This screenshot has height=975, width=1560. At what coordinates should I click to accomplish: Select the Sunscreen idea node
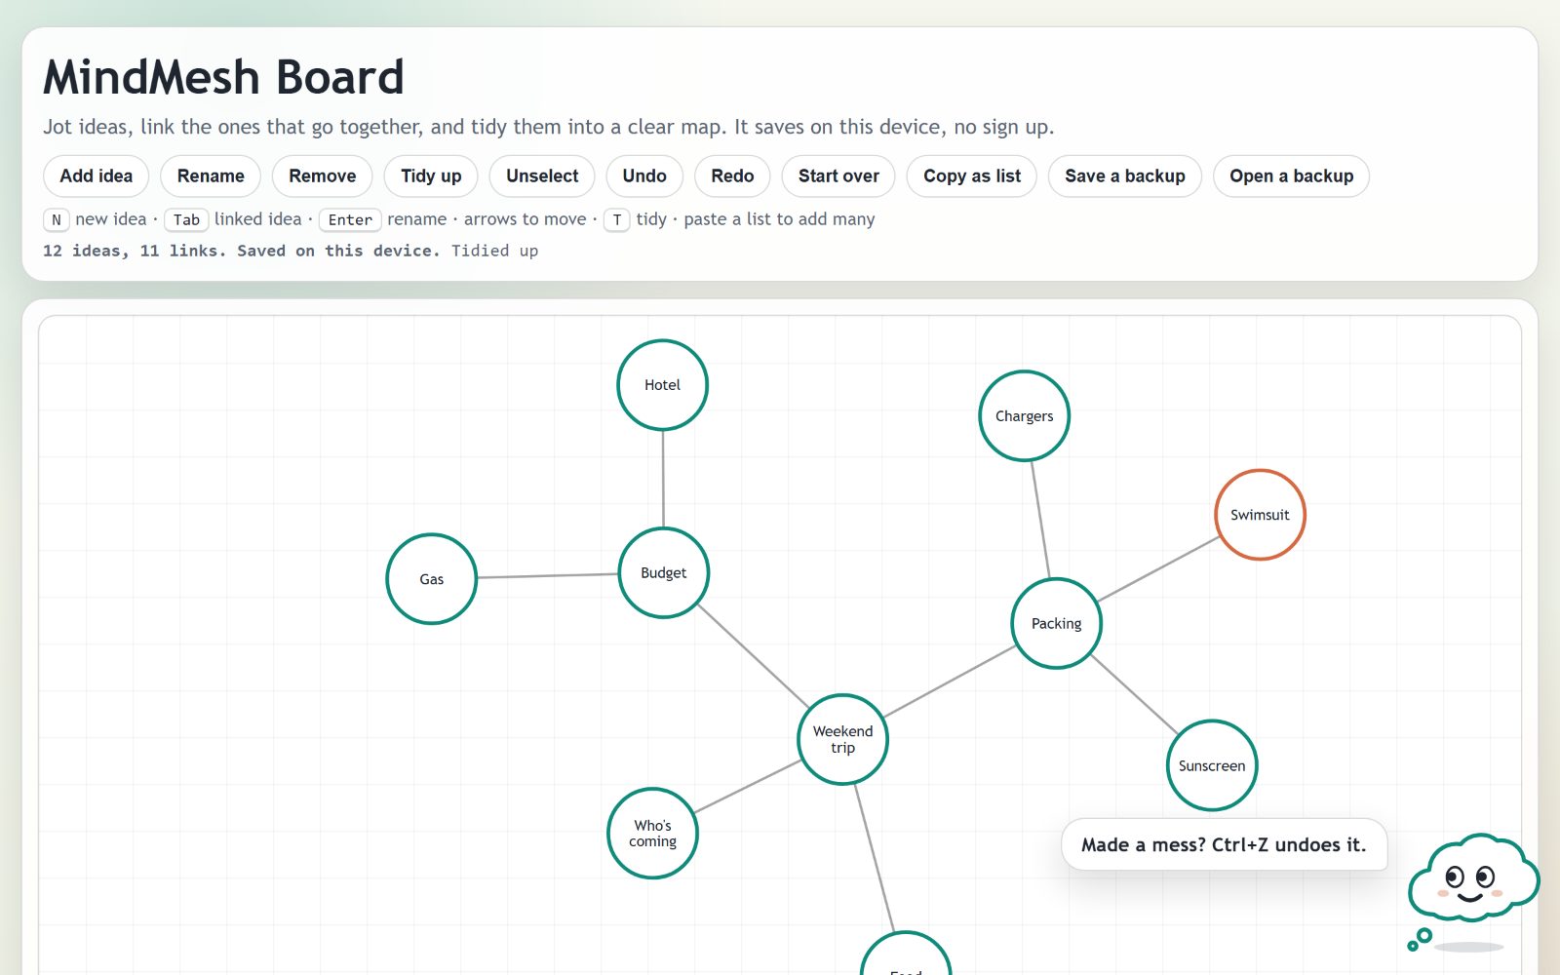click(1212, 765)
